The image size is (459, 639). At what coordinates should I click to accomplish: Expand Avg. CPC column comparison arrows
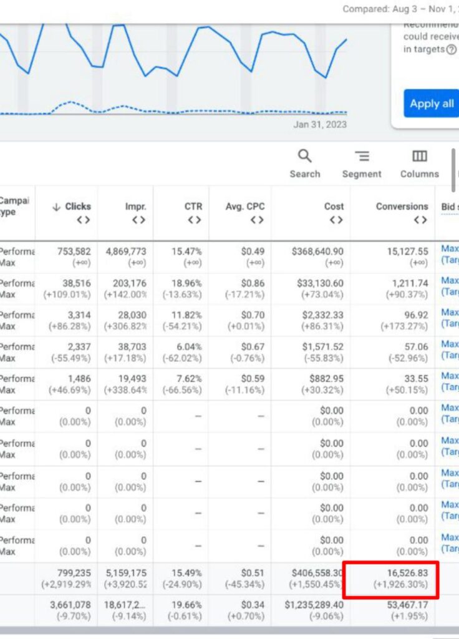(257, 220)
